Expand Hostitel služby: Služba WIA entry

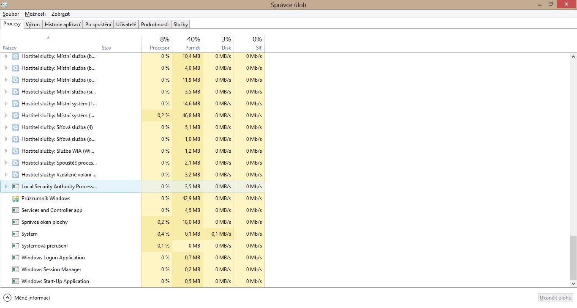point(6,151)
